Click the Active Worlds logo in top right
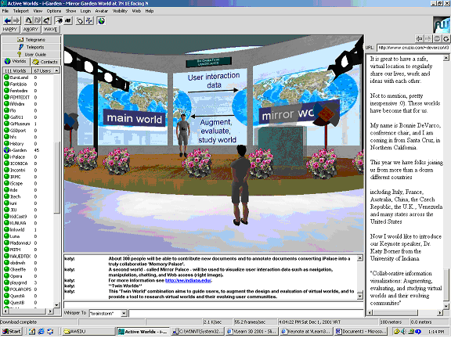The image size is (451, 338). tap(442, 25)
